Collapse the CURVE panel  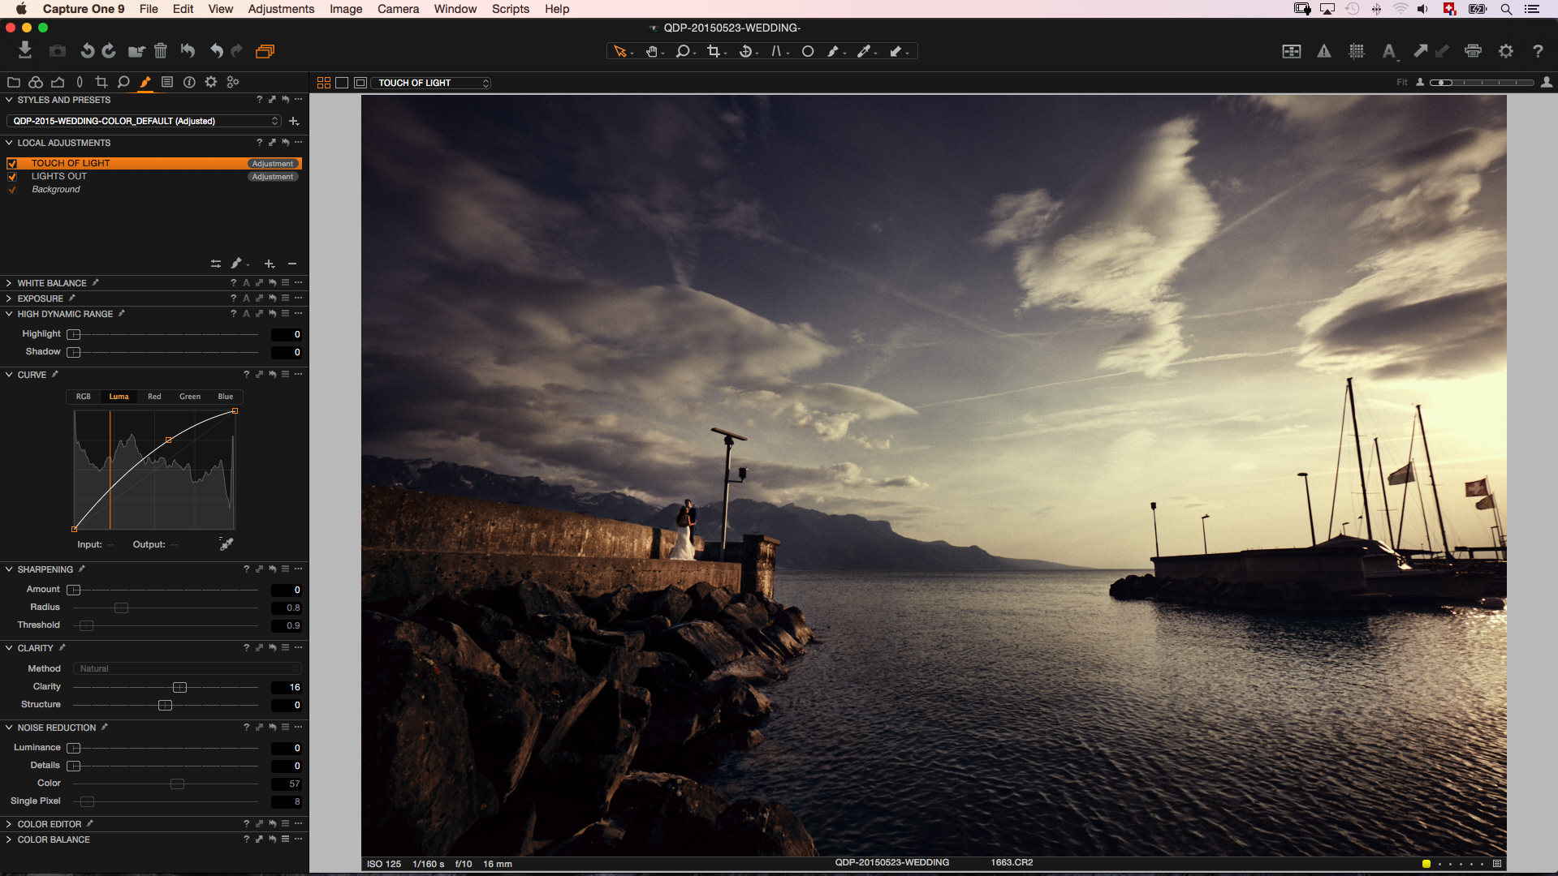9,375
